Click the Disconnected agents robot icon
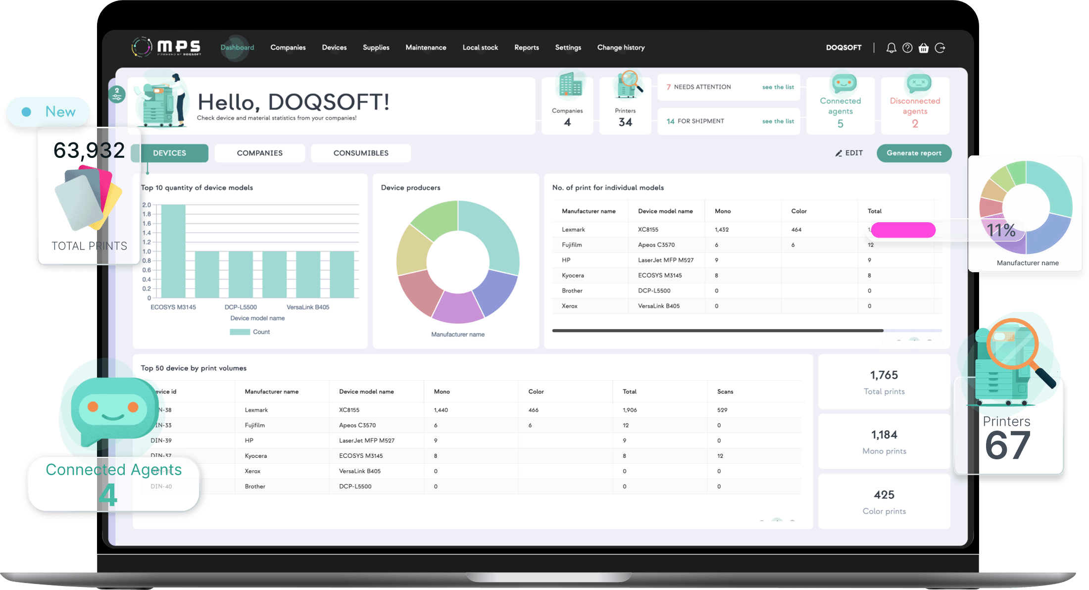Screen dimensions: 1089x590 (919, 84)
